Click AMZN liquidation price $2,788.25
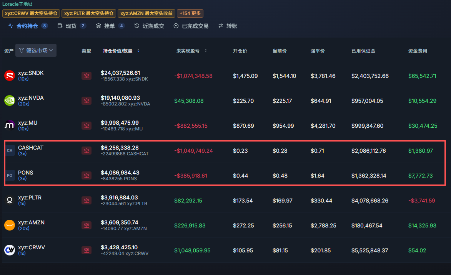Viewport: 451px width, 275px height. pyautogui.click(x=323, y=226)
